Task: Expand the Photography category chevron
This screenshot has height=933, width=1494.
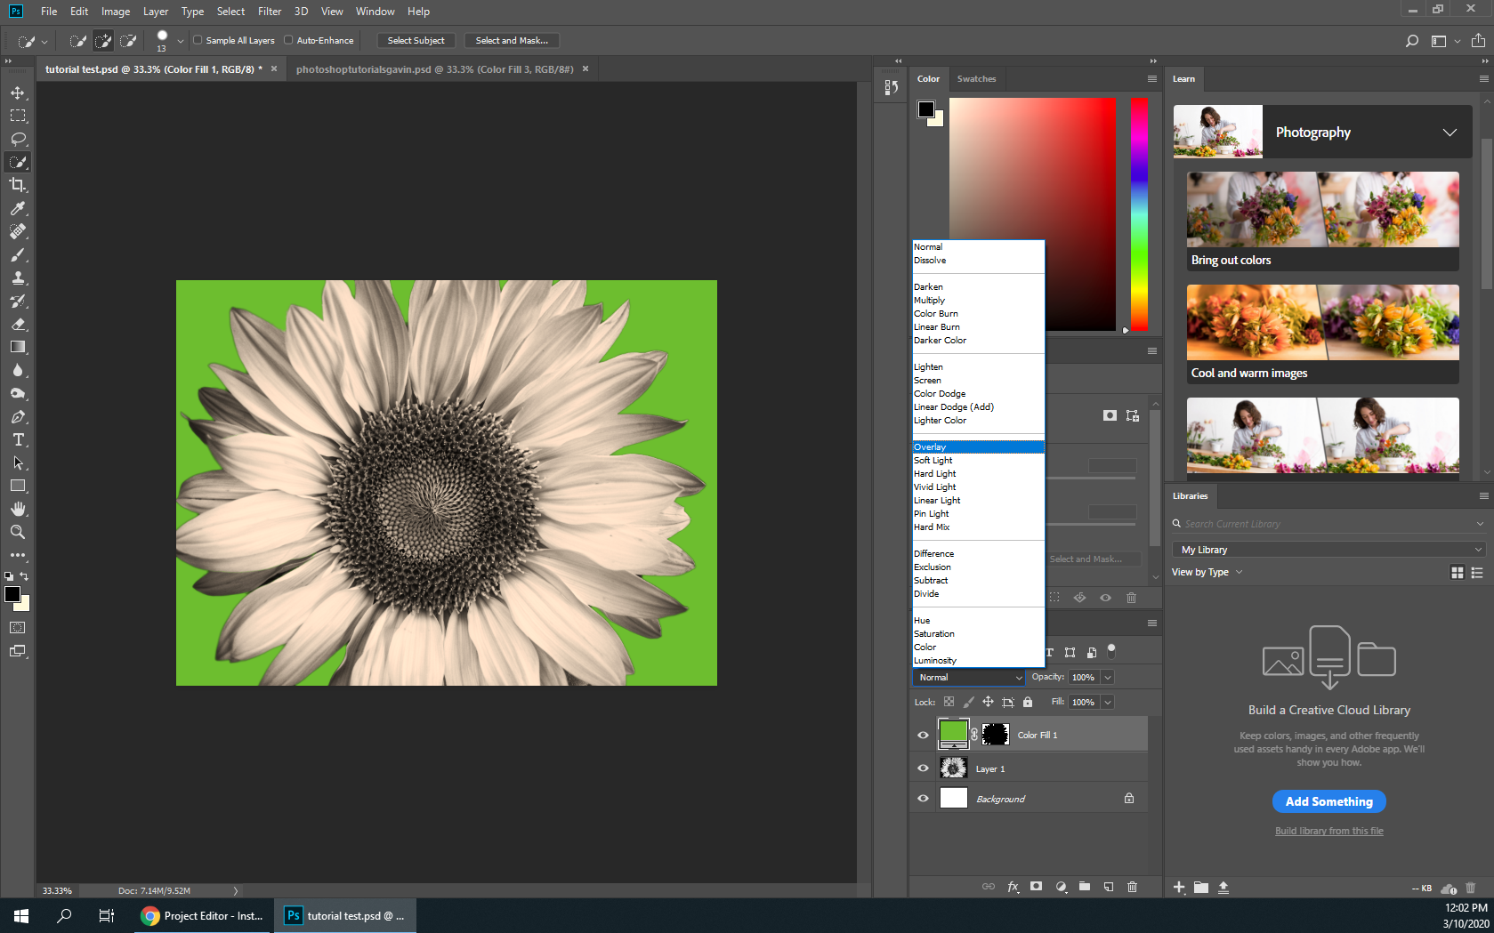Action: [1450, 133]
